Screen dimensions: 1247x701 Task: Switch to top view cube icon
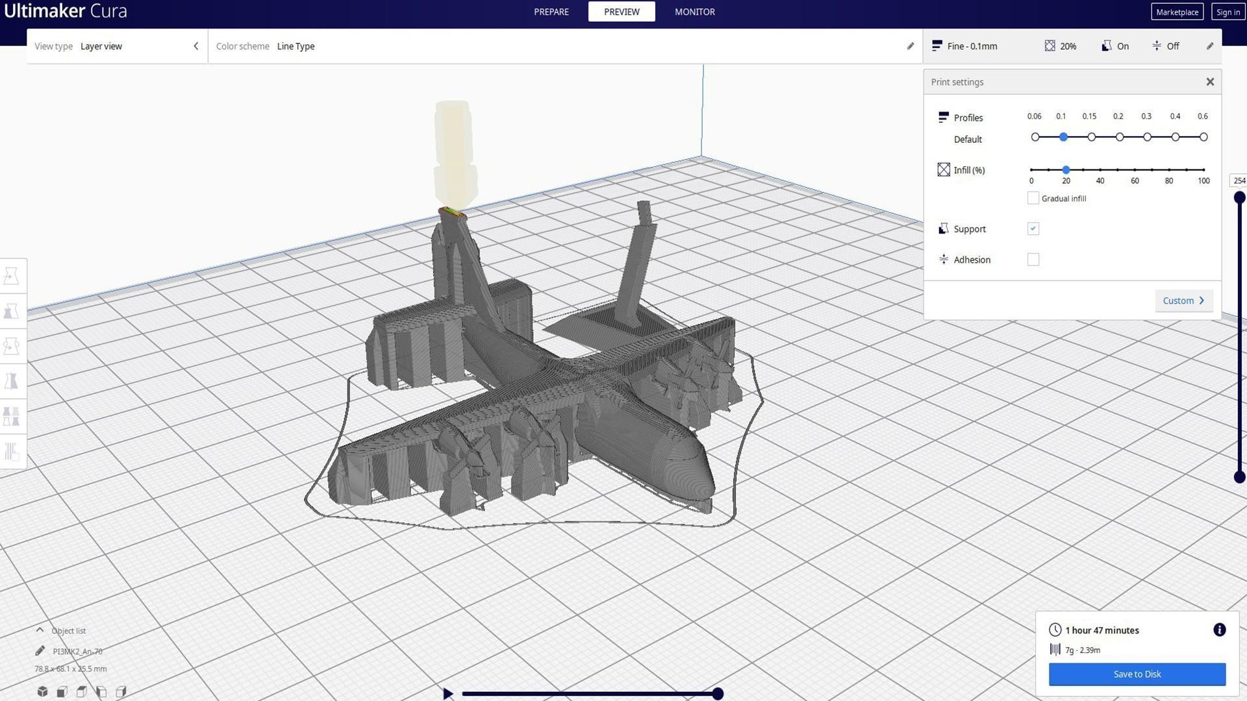(x=81, y=691)
